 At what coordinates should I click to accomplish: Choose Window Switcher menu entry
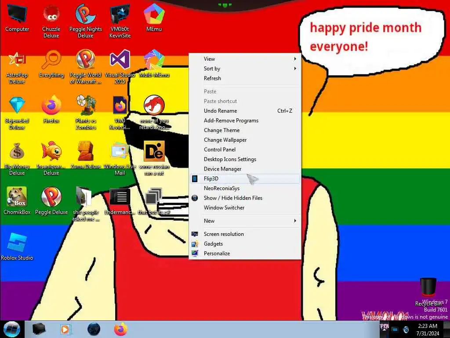[x=245, y=208]
